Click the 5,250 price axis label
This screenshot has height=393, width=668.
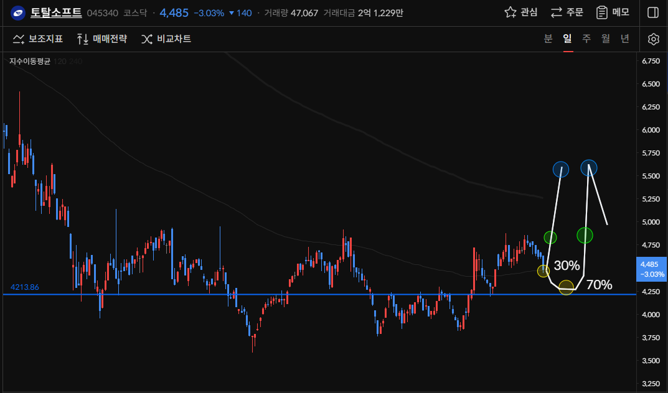point(651,199)
